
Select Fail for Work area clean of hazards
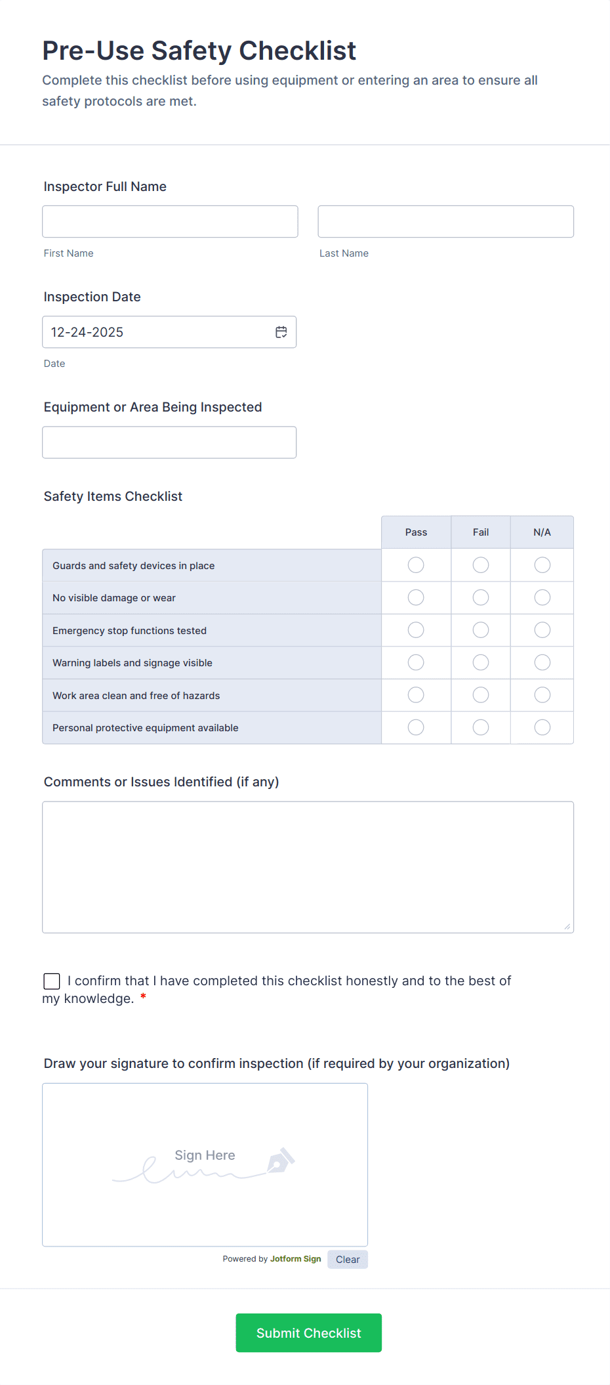coord(480,694)
